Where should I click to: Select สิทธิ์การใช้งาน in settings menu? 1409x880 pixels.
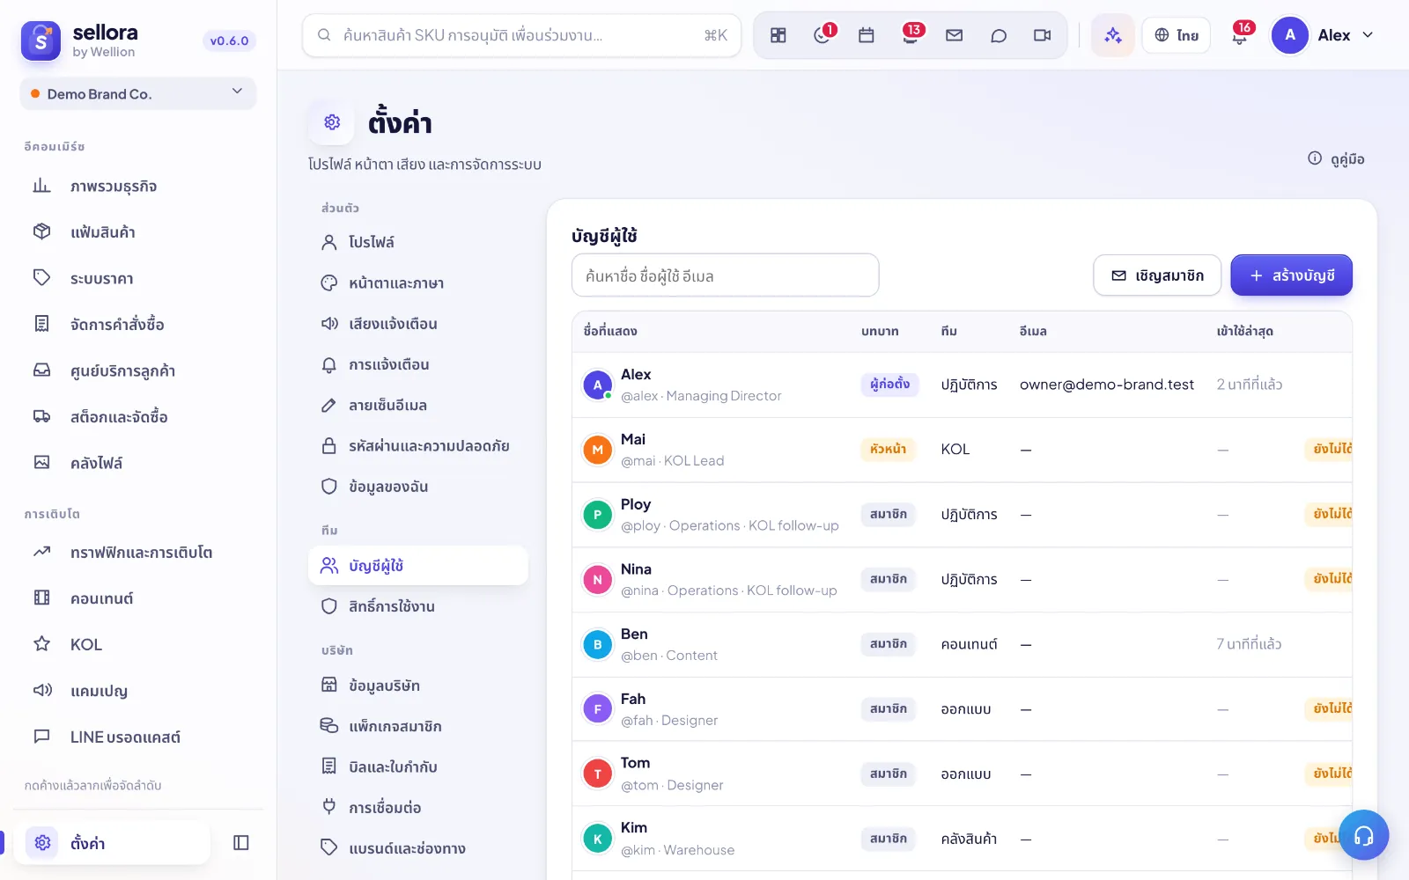418,606
